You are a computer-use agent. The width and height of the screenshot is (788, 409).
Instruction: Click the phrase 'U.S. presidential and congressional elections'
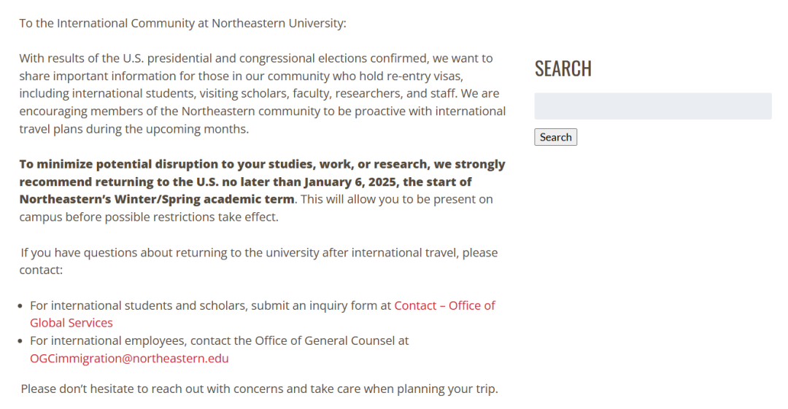coord(245,58)
